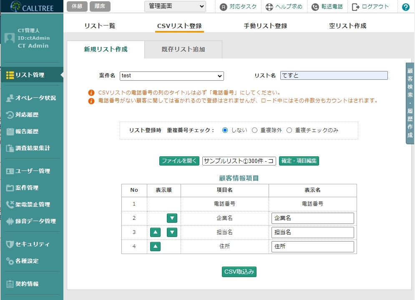Click the CT Admin user avatar
The width and height of the screenshot is (415, 300).
[x=10, y=38]
